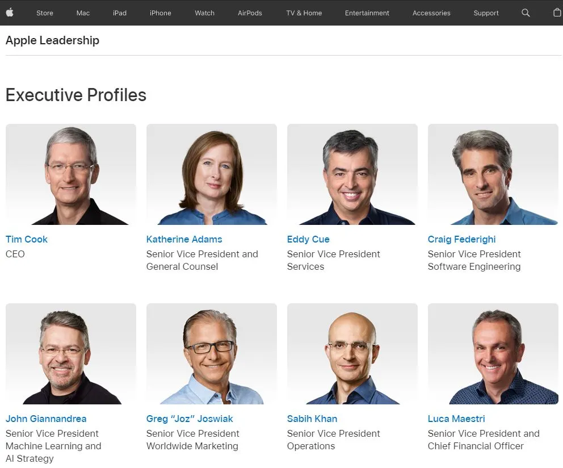Viewport: 563px width, 468px height.
Task: Go to the Mac navigation item
Action: click(x=83, y=13)
